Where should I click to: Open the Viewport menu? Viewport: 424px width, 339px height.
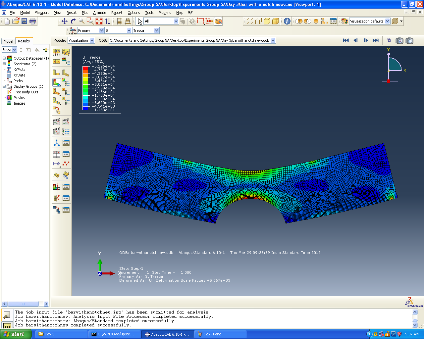coord(42,13)
